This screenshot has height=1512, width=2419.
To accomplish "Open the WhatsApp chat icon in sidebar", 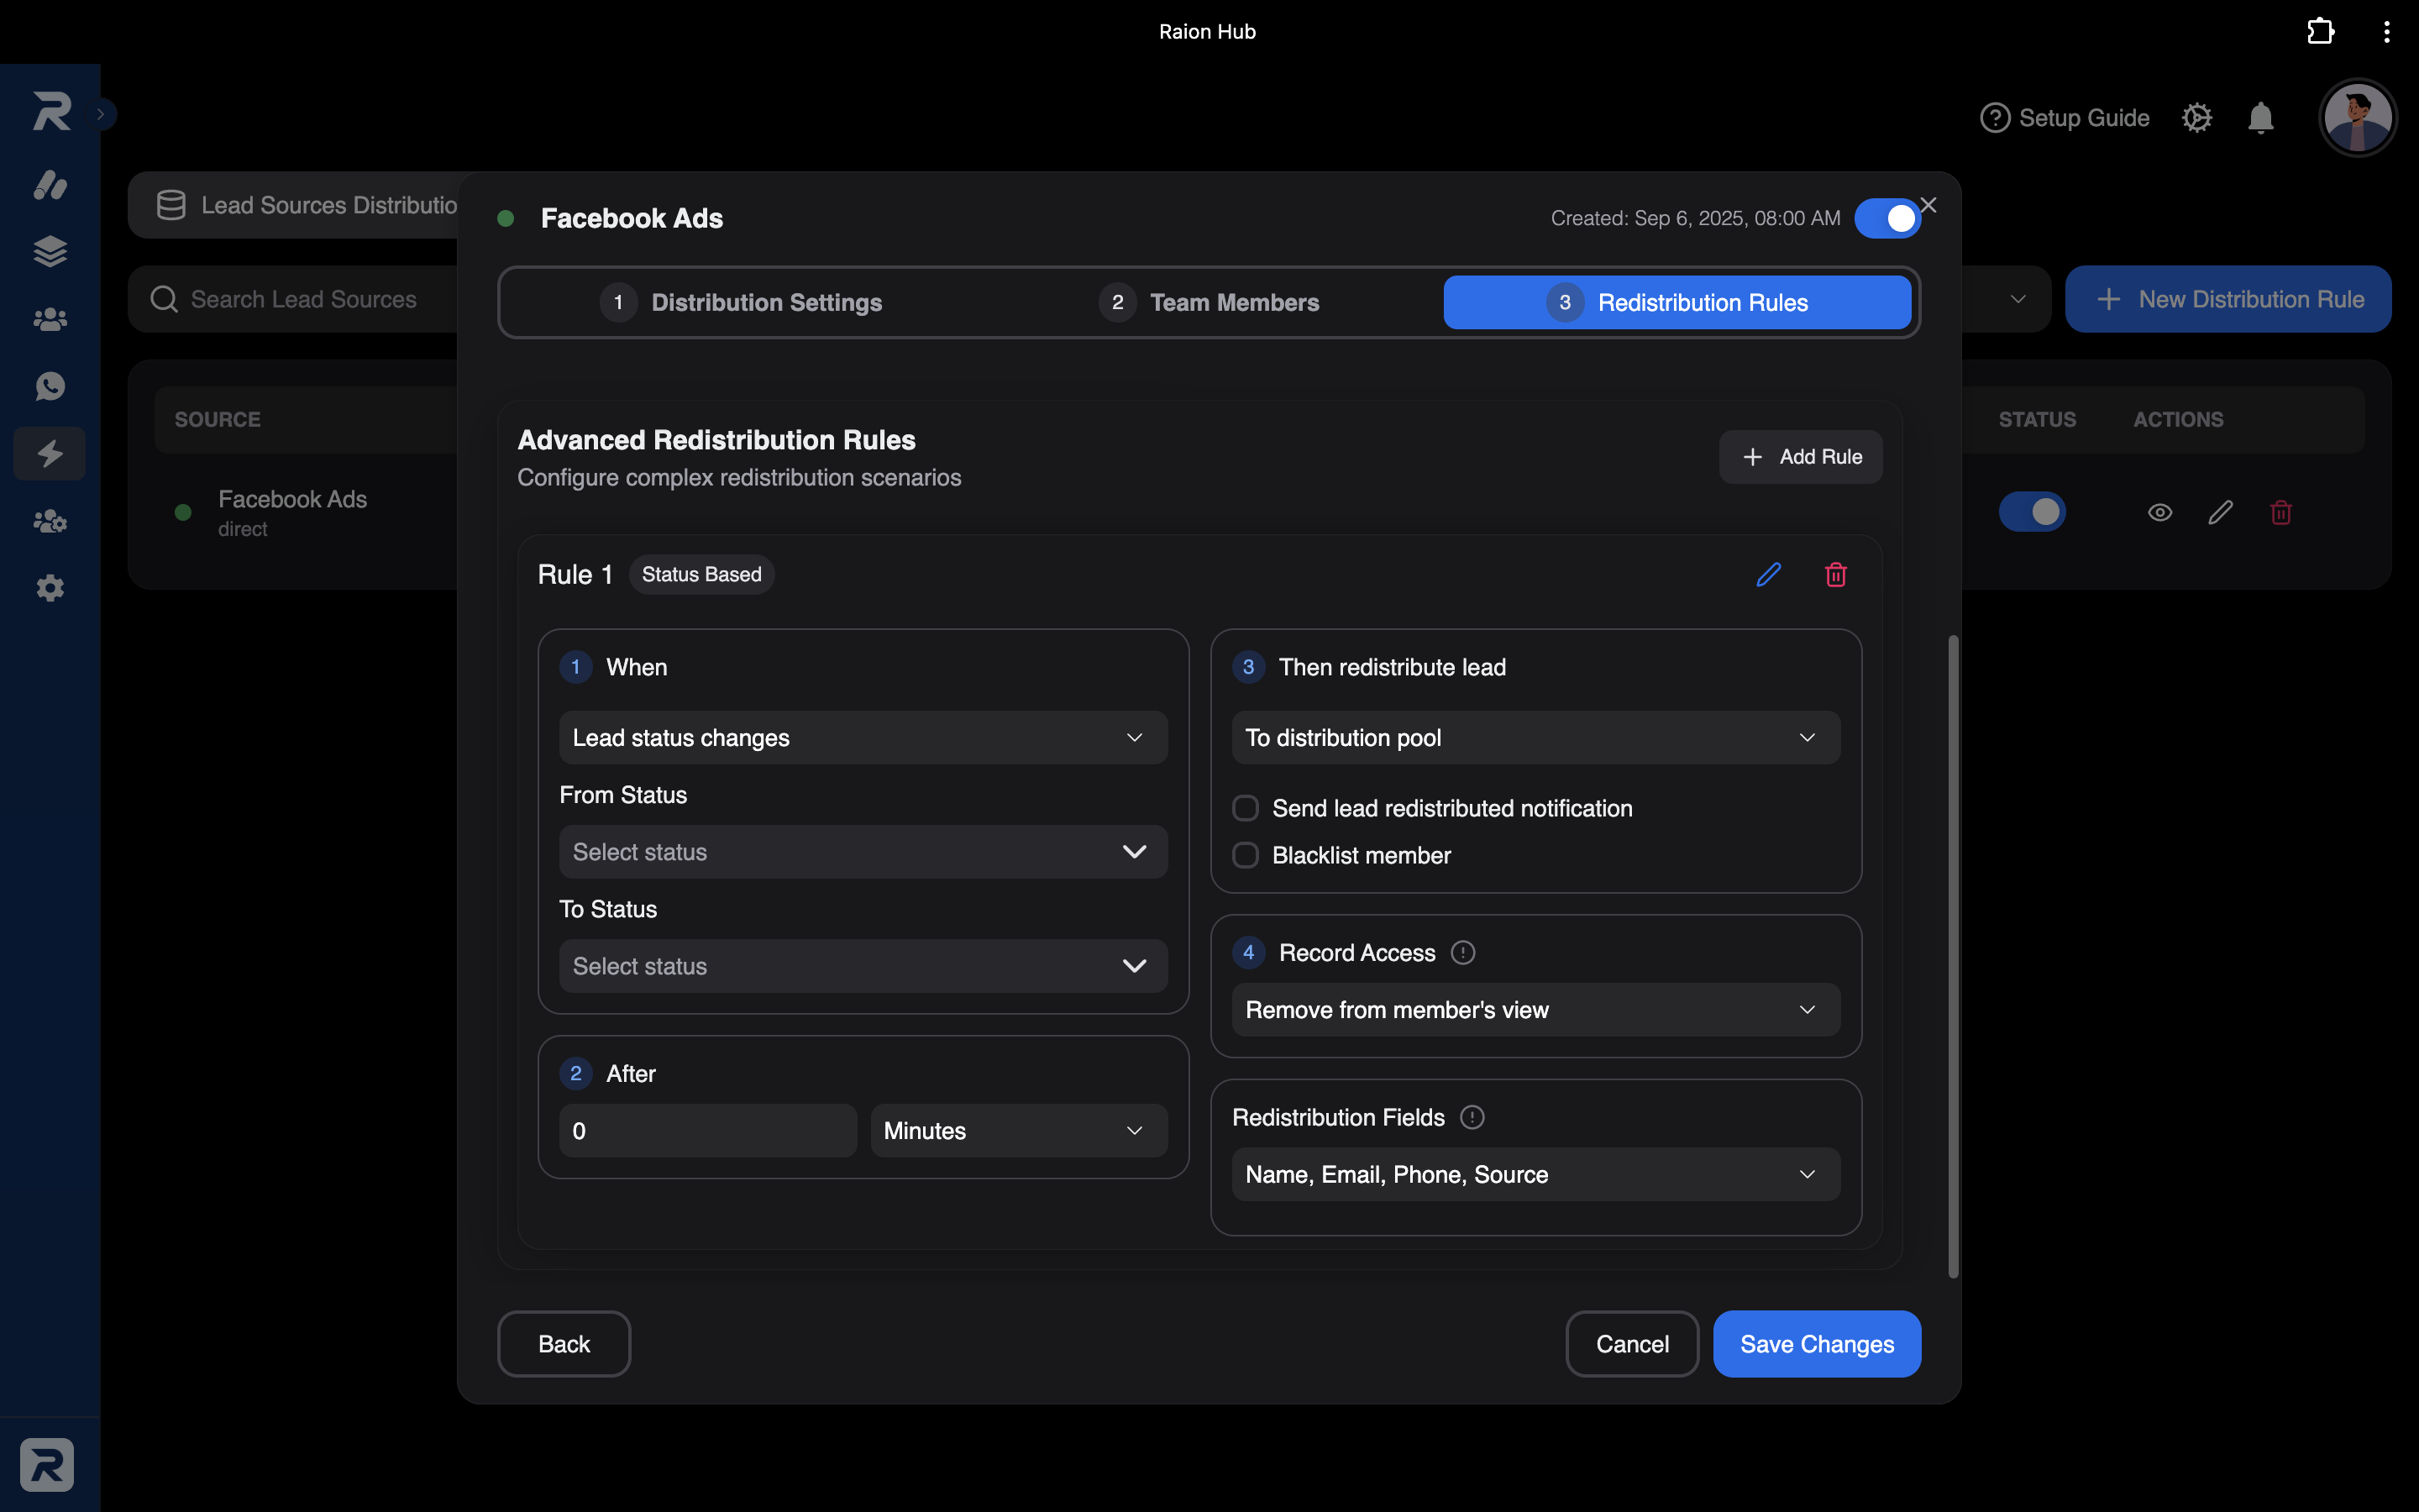I will pos(50,386).
